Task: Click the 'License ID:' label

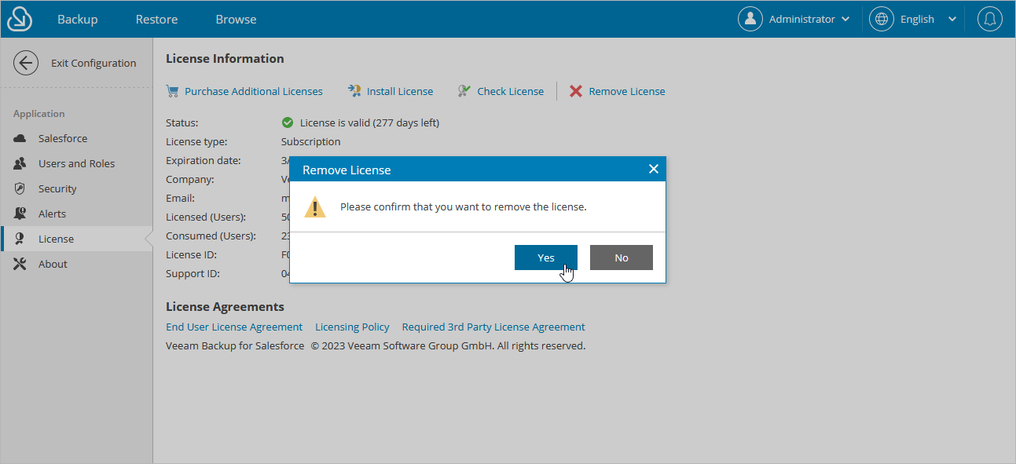Action: (x=192, y=254)
